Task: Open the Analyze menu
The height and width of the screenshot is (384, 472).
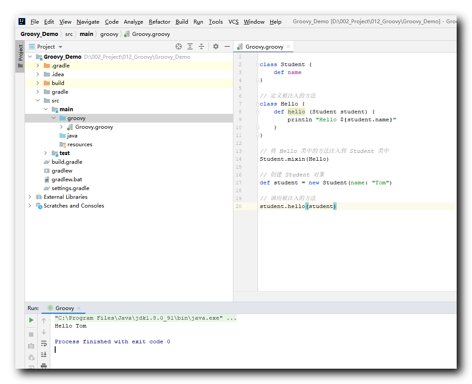Action: click(134, 21)
